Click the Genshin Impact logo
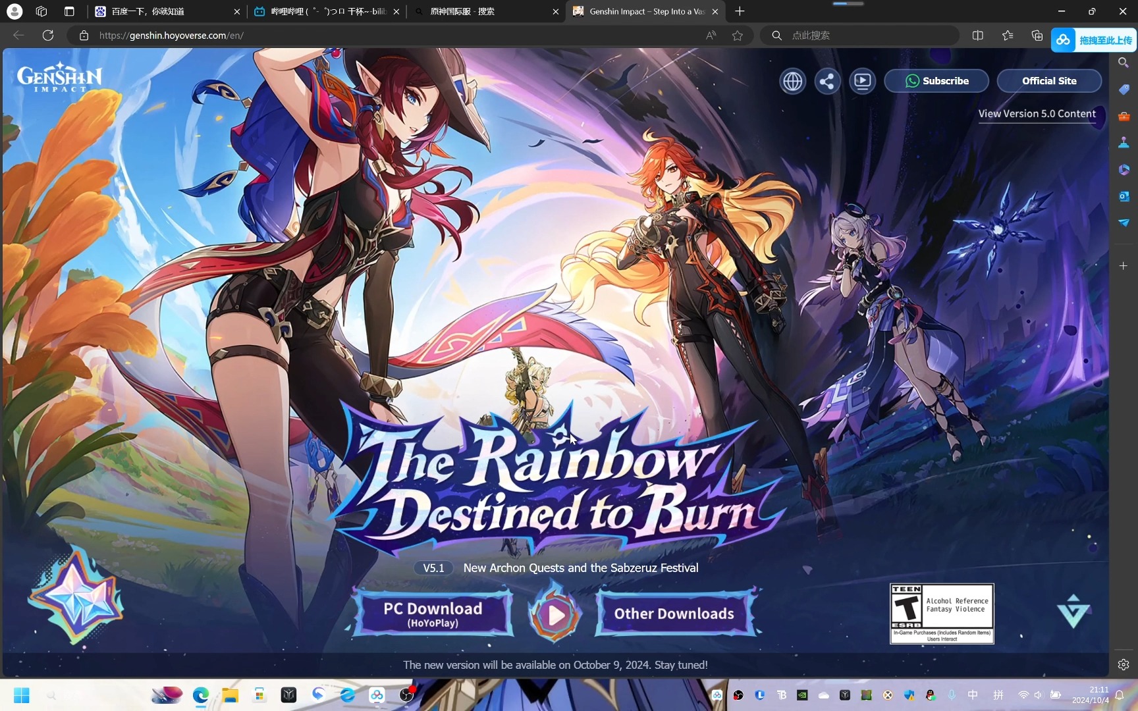Screen dimensions: 1138x711 pyautogui.click(x=59, y=78)
